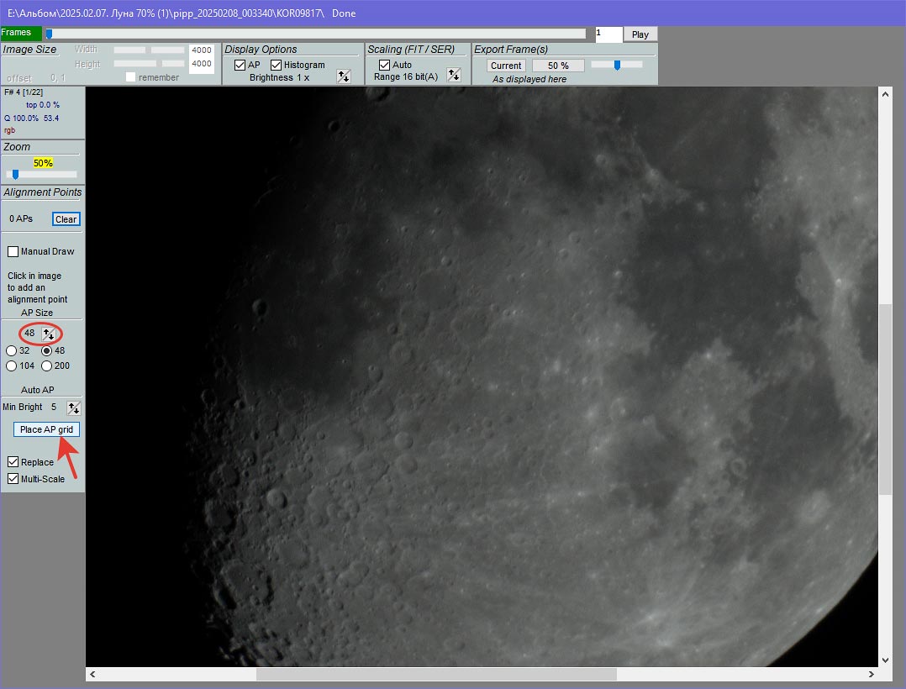Click the Zoom slider handle
906x689 pixels.
coord(15,175)
